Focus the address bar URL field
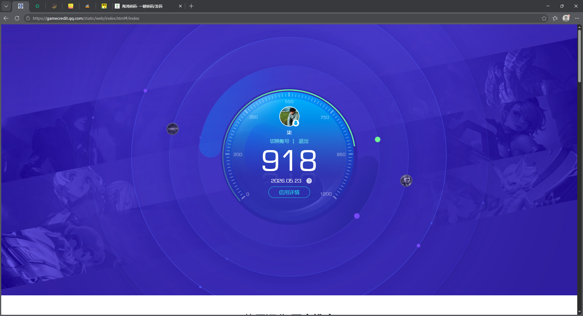This screenshot has width=583, height=316. pos(285,18)
